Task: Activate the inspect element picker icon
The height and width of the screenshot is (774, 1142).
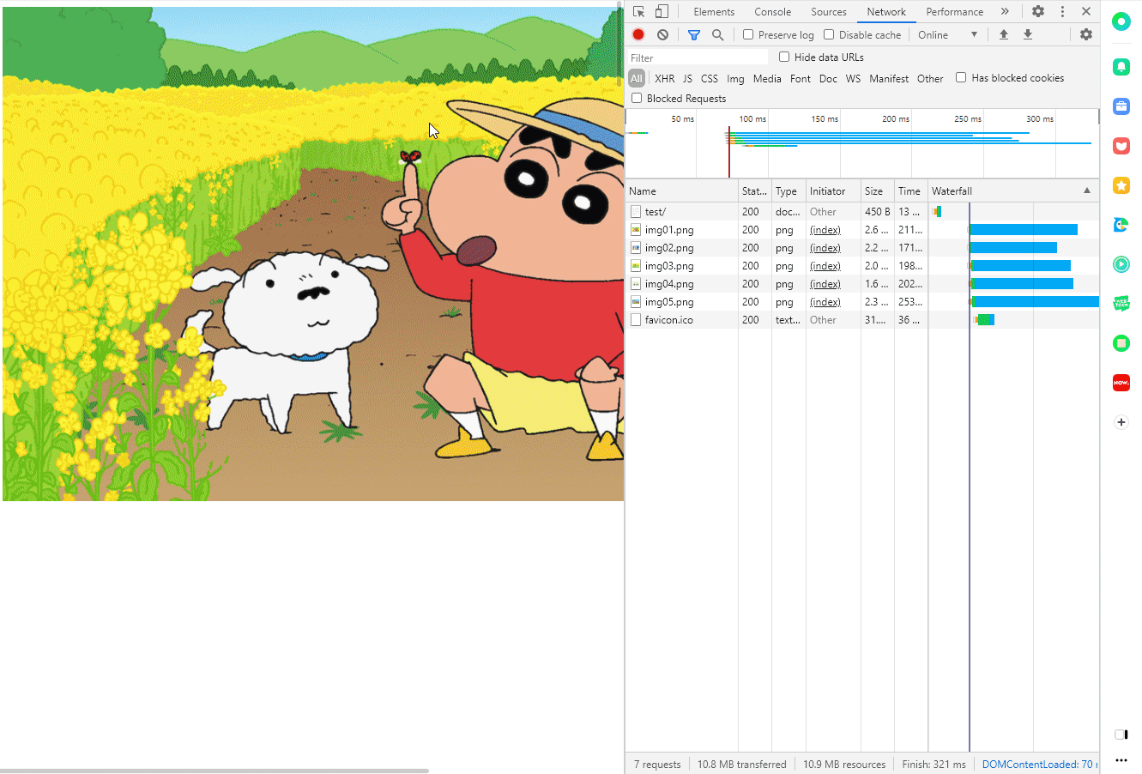Action: pos(638,11)
